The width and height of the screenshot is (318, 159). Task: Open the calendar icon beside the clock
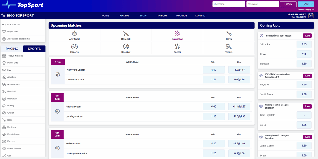coord(311,15)
